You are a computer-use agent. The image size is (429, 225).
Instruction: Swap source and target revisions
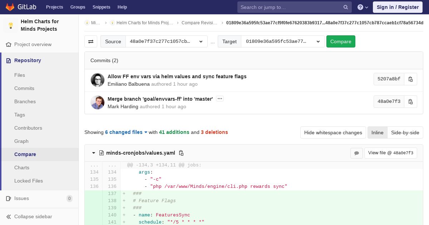[91, 41]
